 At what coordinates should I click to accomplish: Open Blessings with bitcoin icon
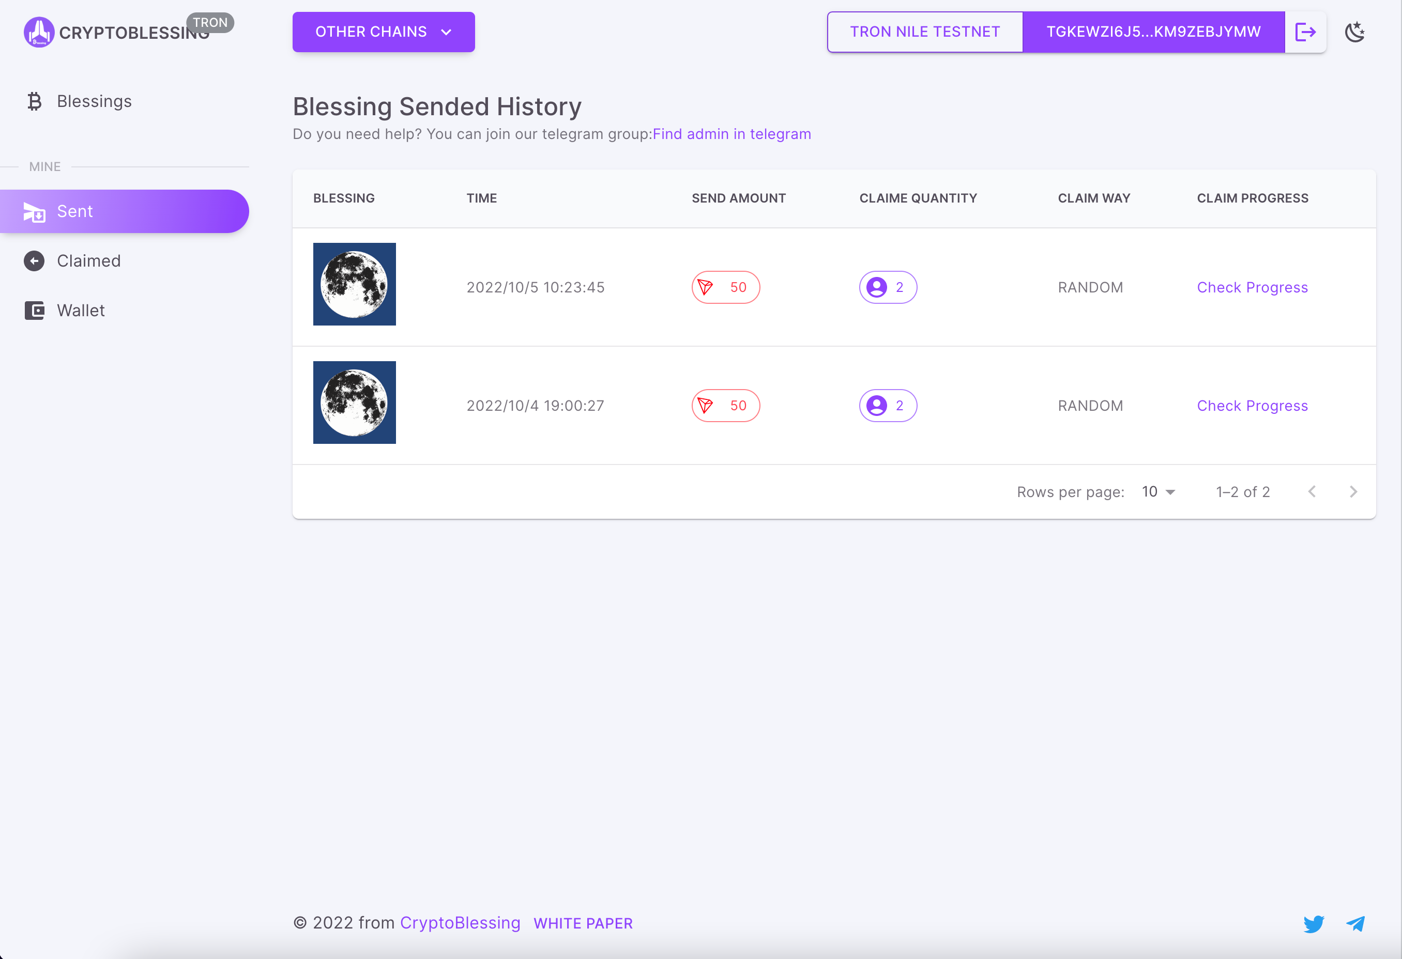(x=94, y=101)
